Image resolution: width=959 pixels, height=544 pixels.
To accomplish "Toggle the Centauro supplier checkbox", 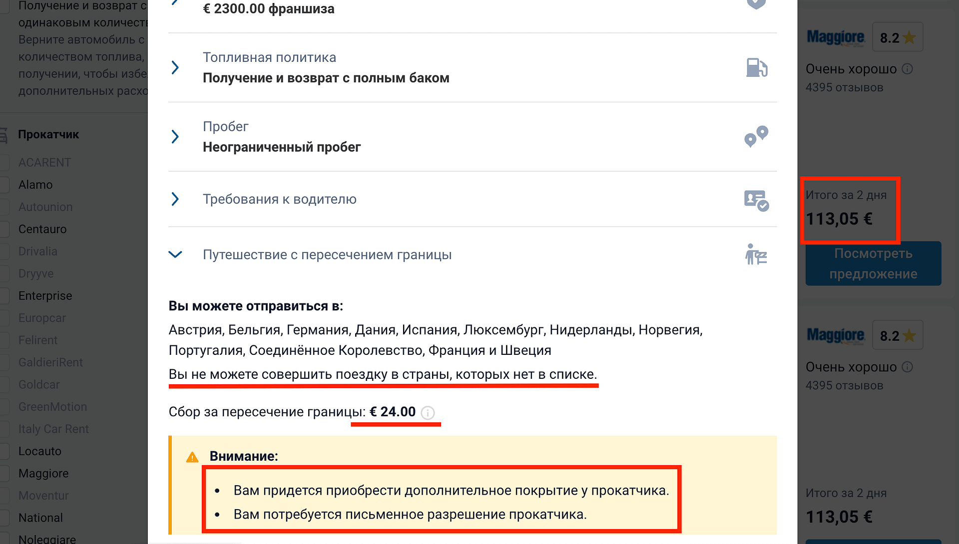I will pyautogui.click(x=4, y=229).
